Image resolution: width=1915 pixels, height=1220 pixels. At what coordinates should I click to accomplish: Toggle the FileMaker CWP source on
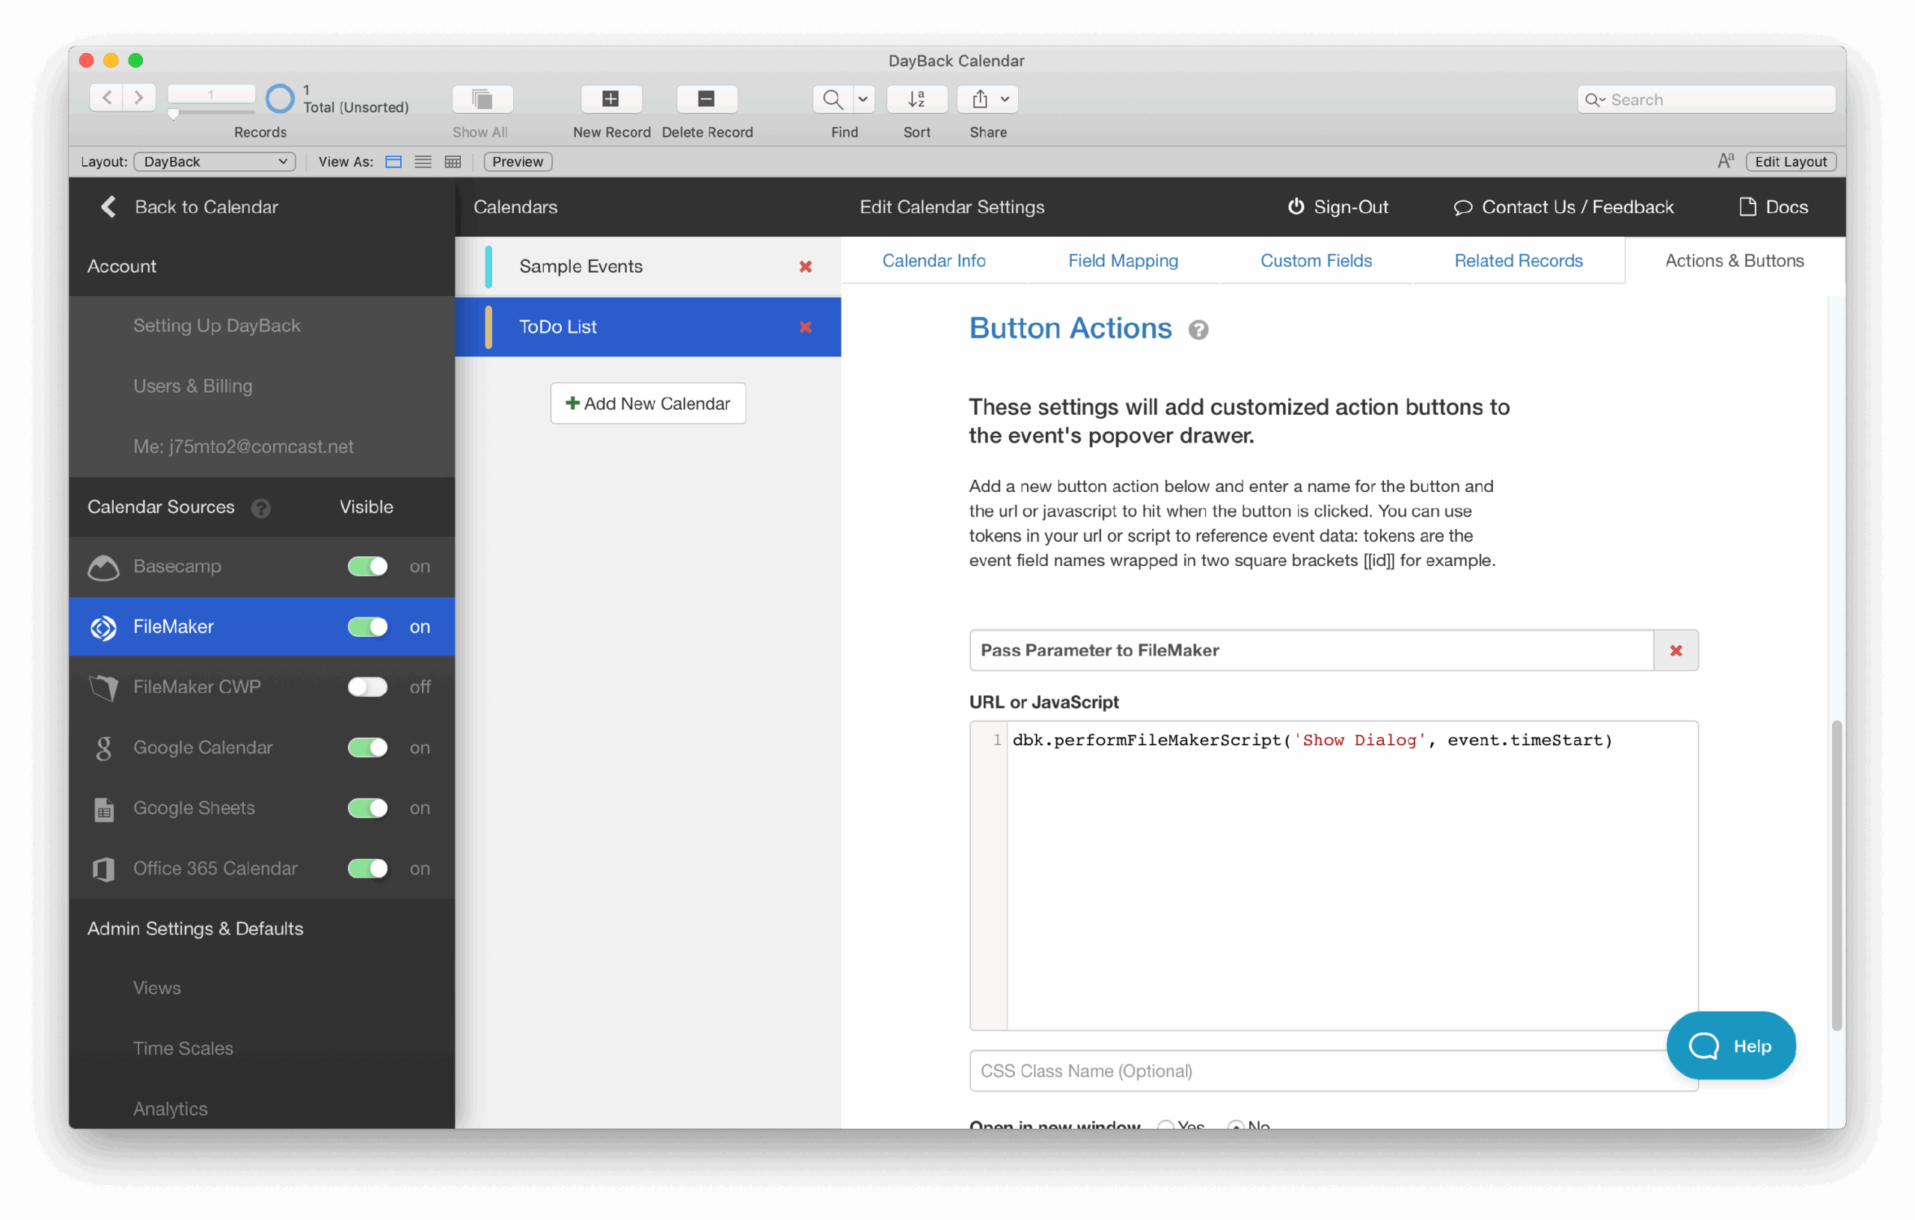(x=367, y=688)
